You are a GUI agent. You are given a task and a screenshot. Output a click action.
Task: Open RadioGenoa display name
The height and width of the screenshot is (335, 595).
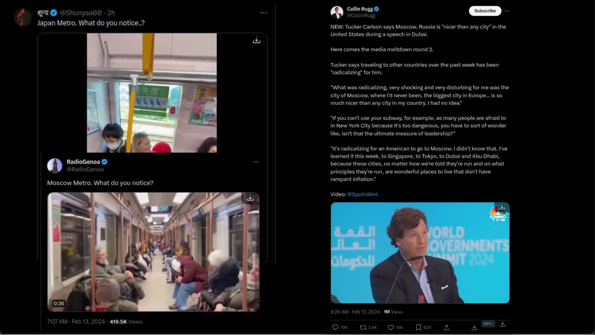pos(83,162)
